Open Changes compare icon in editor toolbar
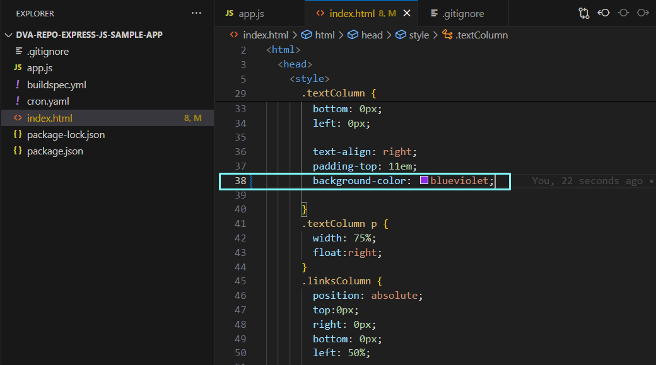656x365 pixels. (x=583, y=13)
